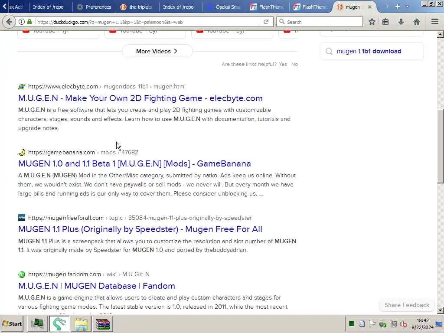
Task: Click the taskbar clock showing 18:42
Action: (422, 323)
